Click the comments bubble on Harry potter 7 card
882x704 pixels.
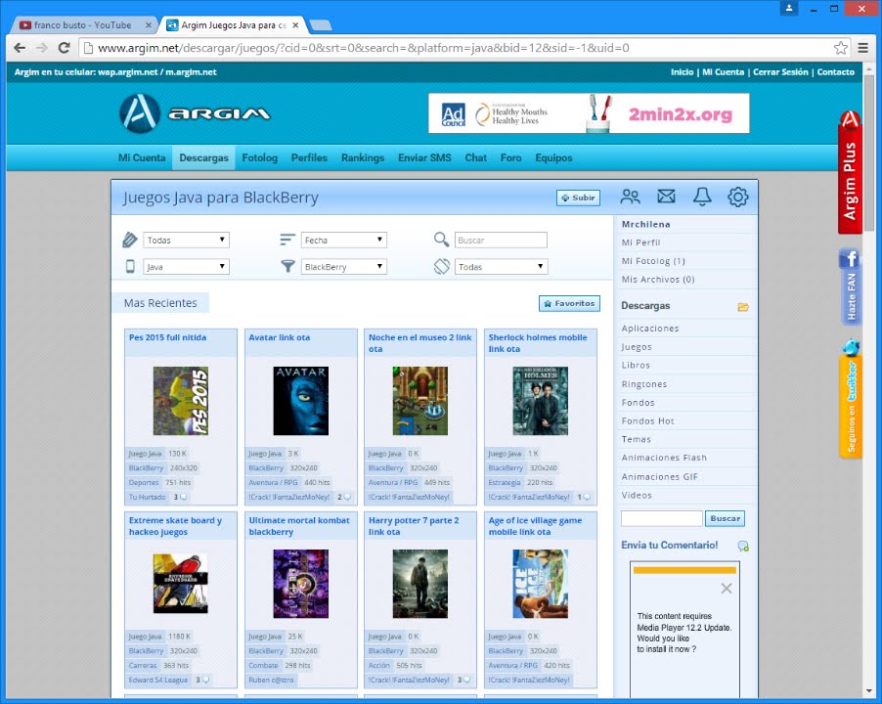[466, 680]
